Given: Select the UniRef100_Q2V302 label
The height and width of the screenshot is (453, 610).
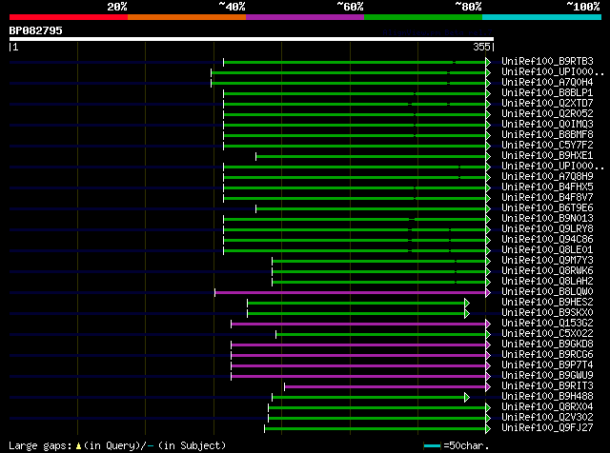Looking at the screenshot, I should click(547, 418).
